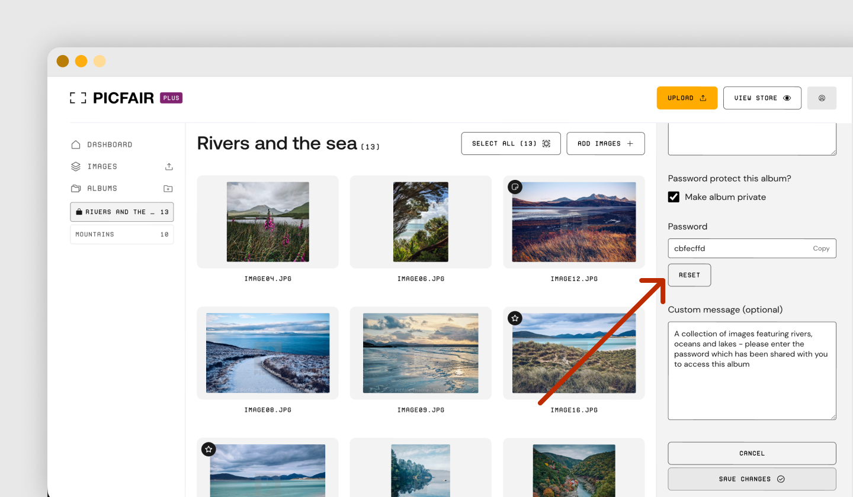Screen dimensions: 853x497
Task: Click the Custom message text area
Action: (x=752, y=371)
